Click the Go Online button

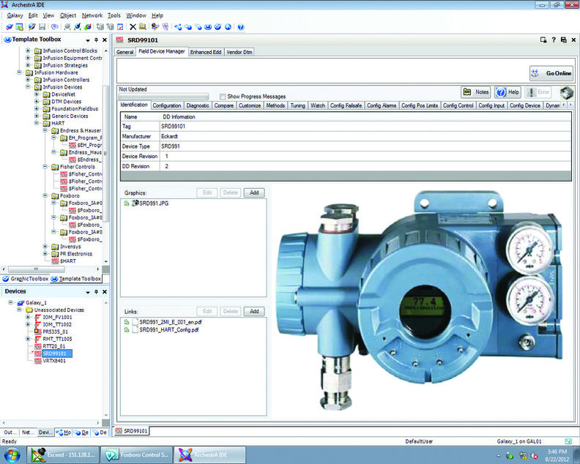pos(551,73)
